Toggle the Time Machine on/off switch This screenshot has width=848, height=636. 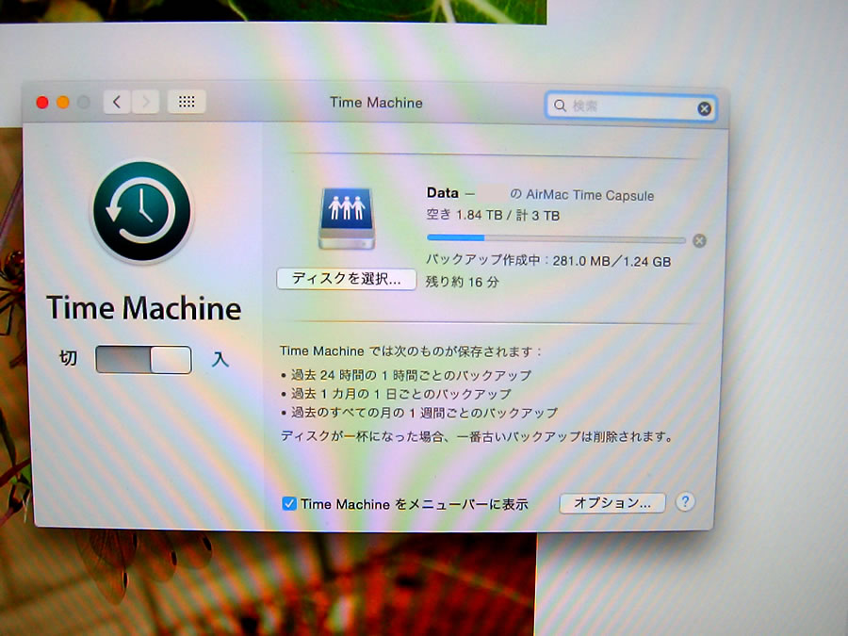(143, 360)
